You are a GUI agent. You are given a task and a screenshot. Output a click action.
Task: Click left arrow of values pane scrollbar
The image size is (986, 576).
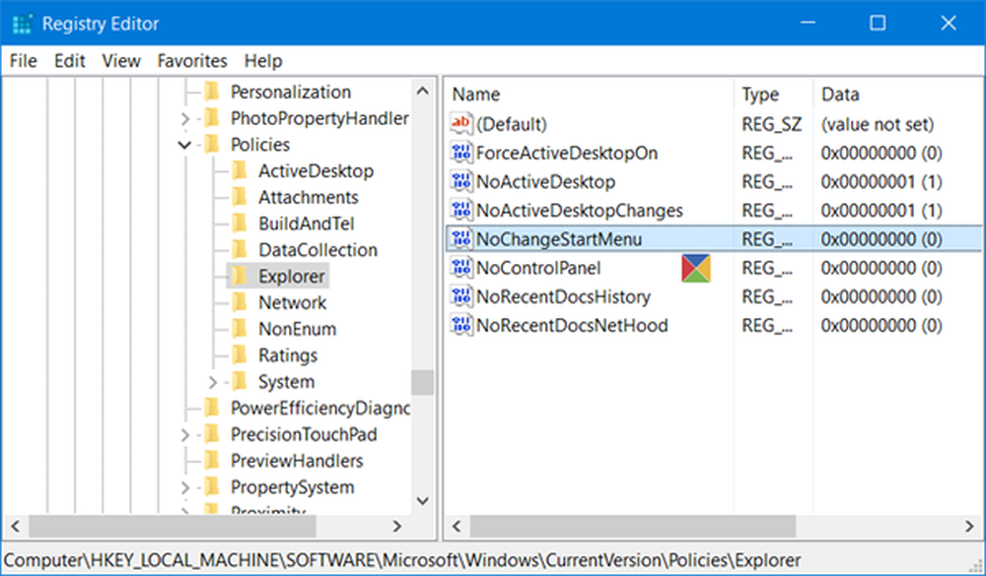click(458, 526)
